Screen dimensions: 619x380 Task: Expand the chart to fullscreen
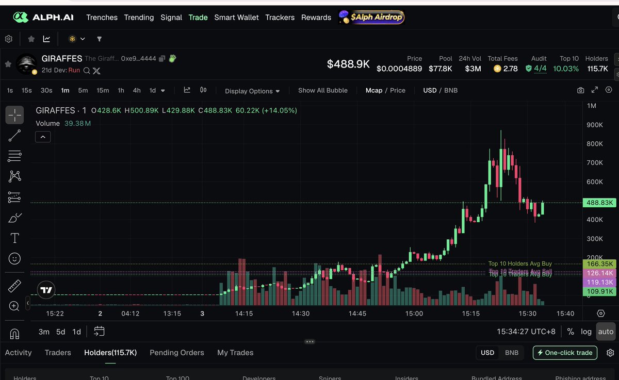[x=595, y=90]
